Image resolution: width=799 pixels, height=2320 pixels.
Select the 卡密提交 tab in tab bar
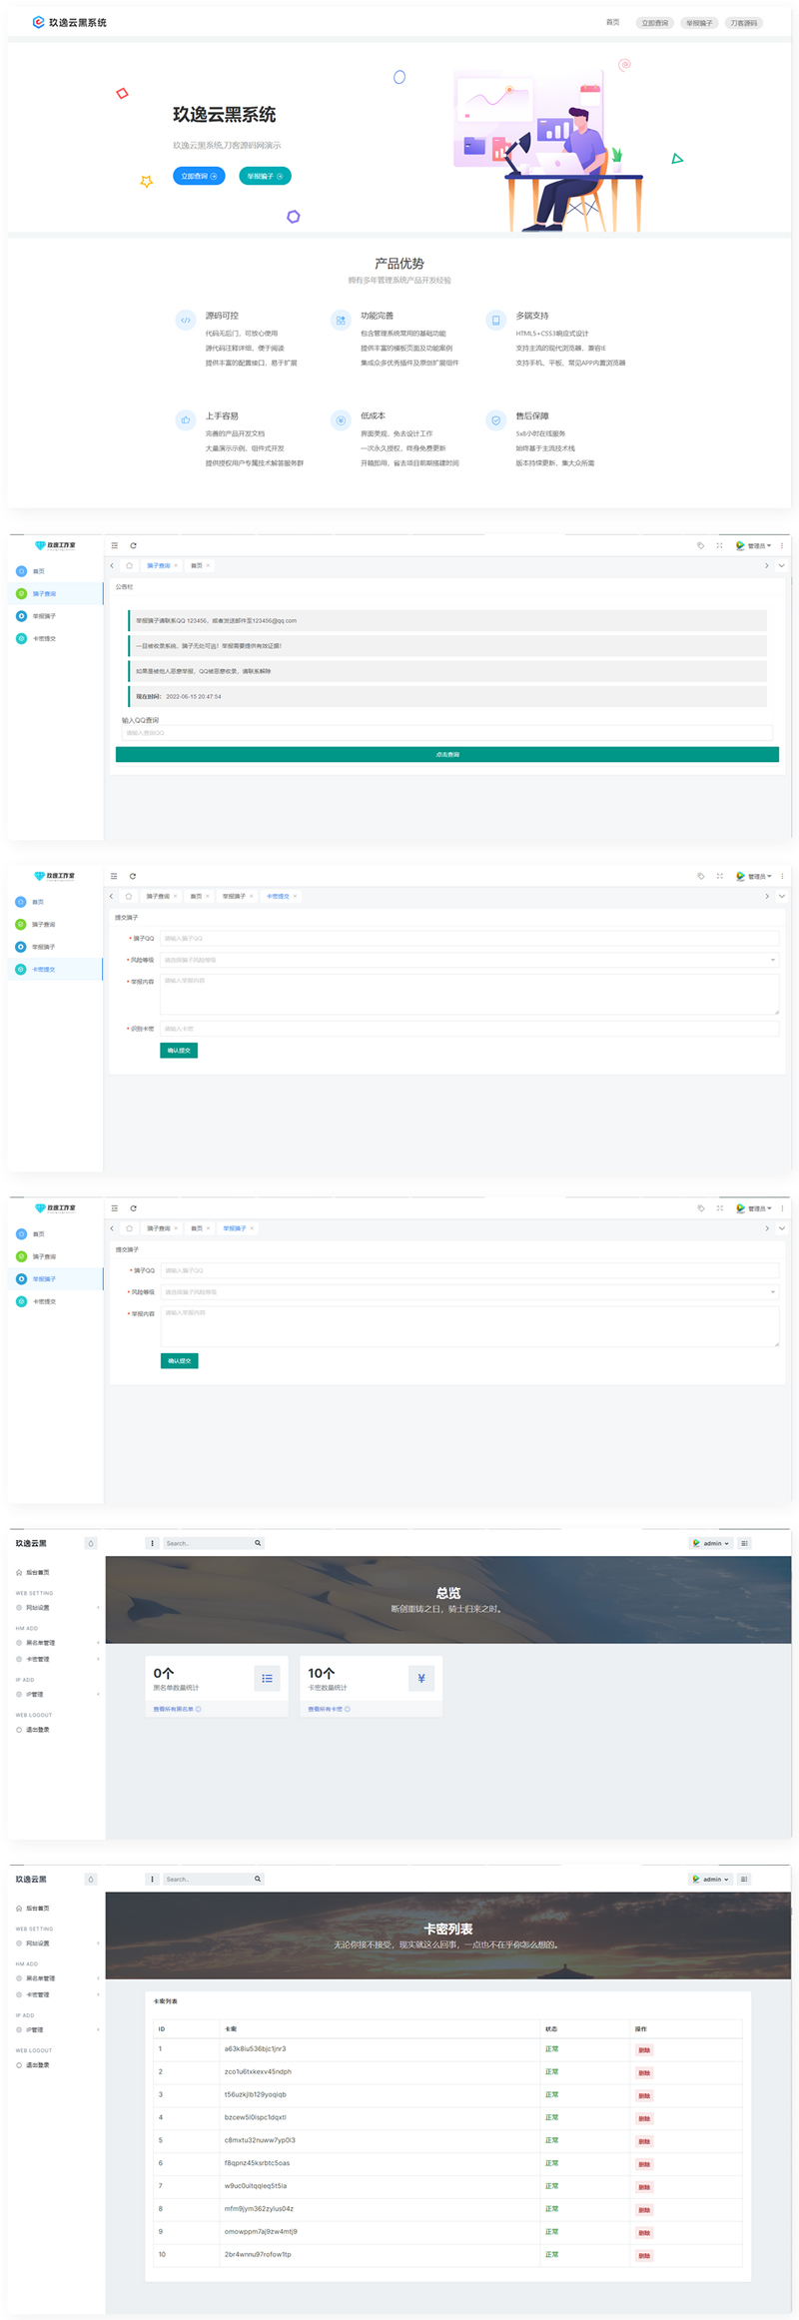278,896
